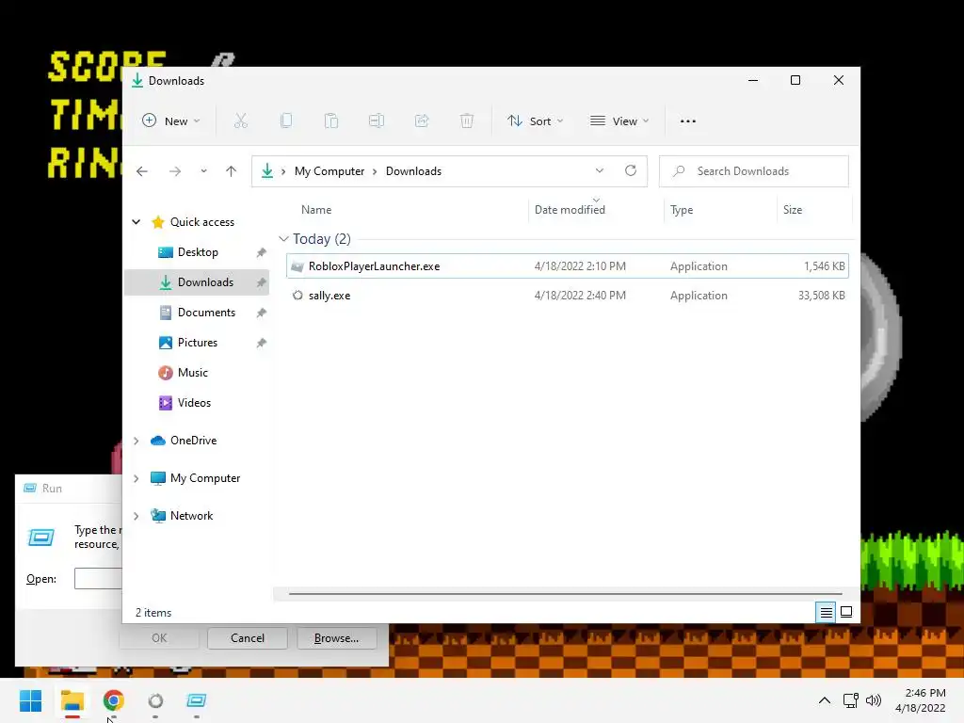Go up one folder level

pos(232,171)
